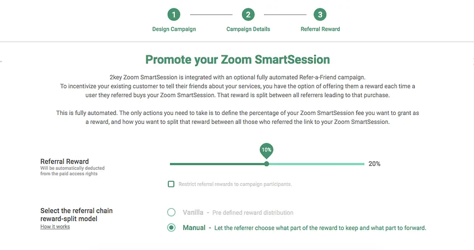Click the Vanilla option label text

tap(193, 212)
